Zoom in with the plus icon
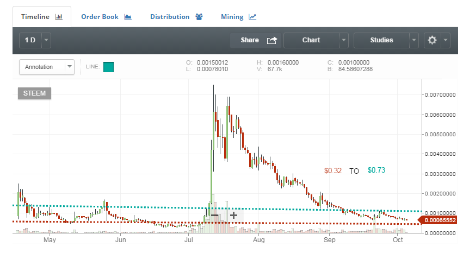This screenshot has height=253, width=463. pos(233,215)
